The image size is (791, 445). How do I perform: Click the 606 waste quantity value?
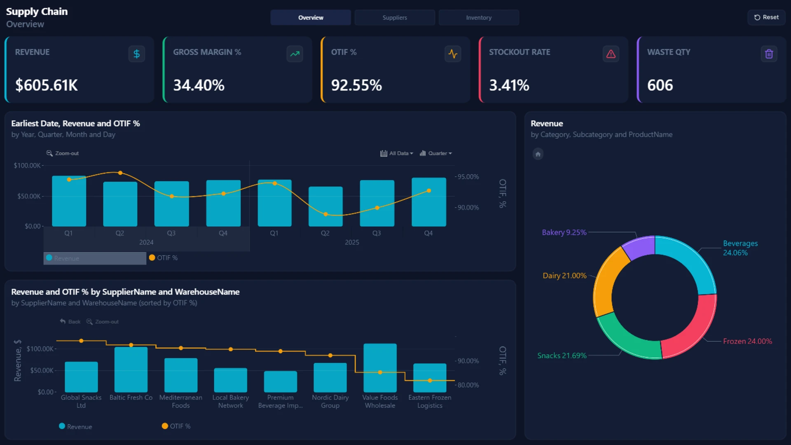coord(660,85)
